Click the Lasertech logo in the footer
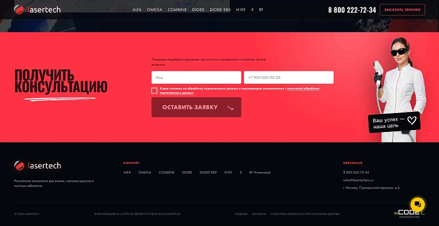This screenshot has height=226, width=439. pos(38,165)
